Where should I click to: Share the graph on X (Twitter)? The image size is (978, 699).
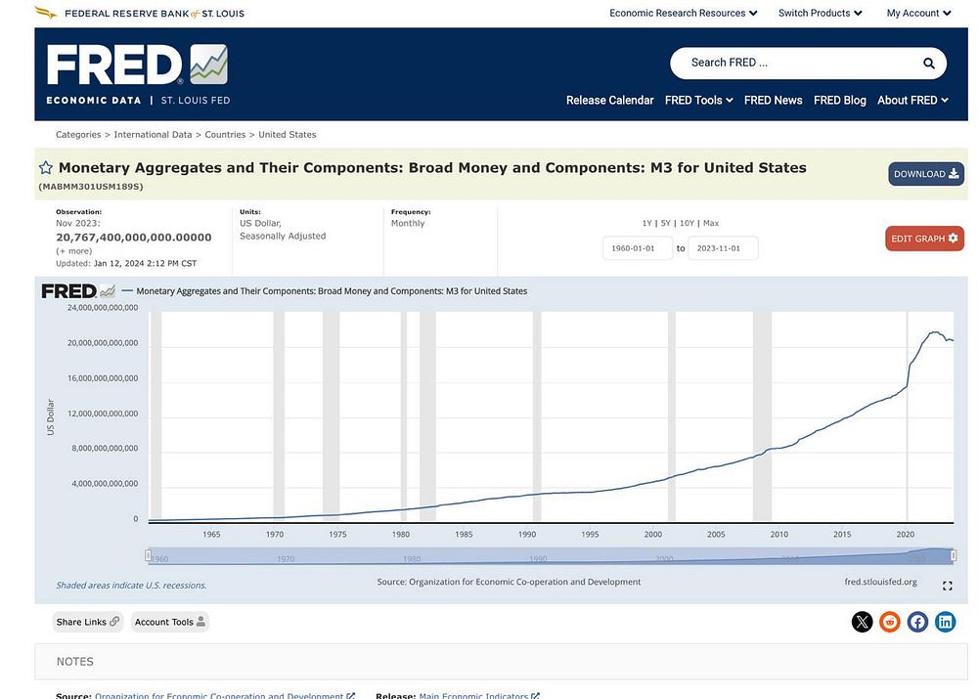pyautogui.click(x=862, y=622)
